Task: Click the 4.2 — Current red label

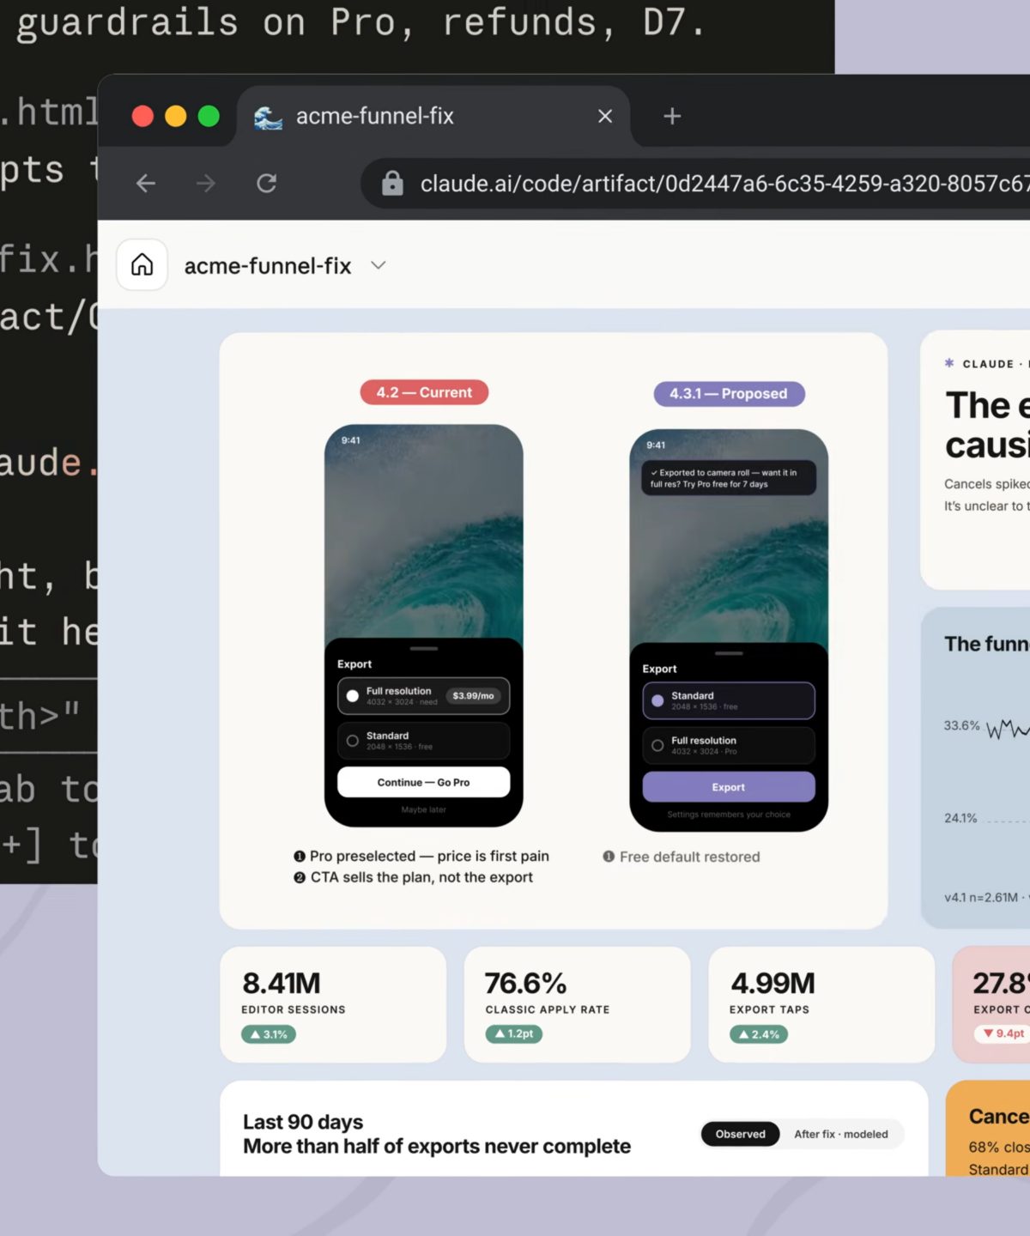Action: pos(424,392)
